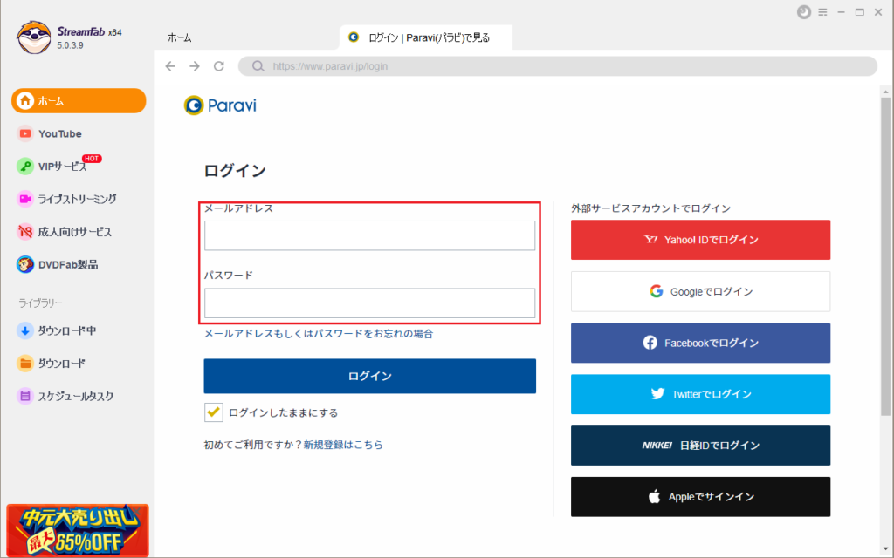The height and width of the screenshot is (558, 894).
Task: Open the YouTube sidebar icon
Action: pyautogui.click(x=25, y=133)
